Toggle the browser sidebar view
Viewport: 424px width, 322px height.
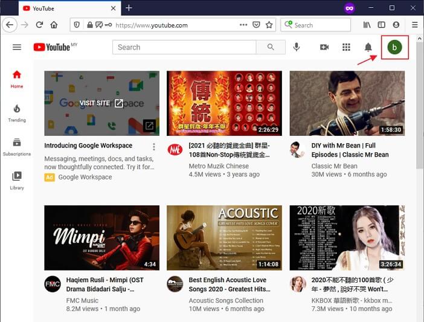pyautogui.click(x=382, y=25)
